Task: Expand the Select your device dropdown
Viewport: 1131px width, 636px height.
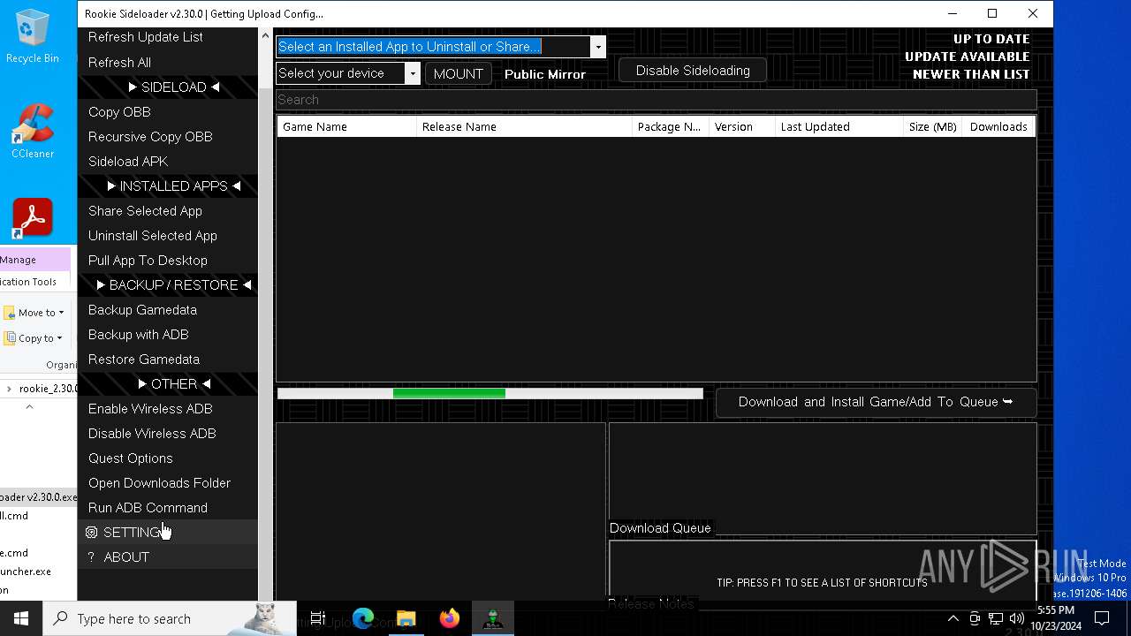Action: tap(413, 73)
